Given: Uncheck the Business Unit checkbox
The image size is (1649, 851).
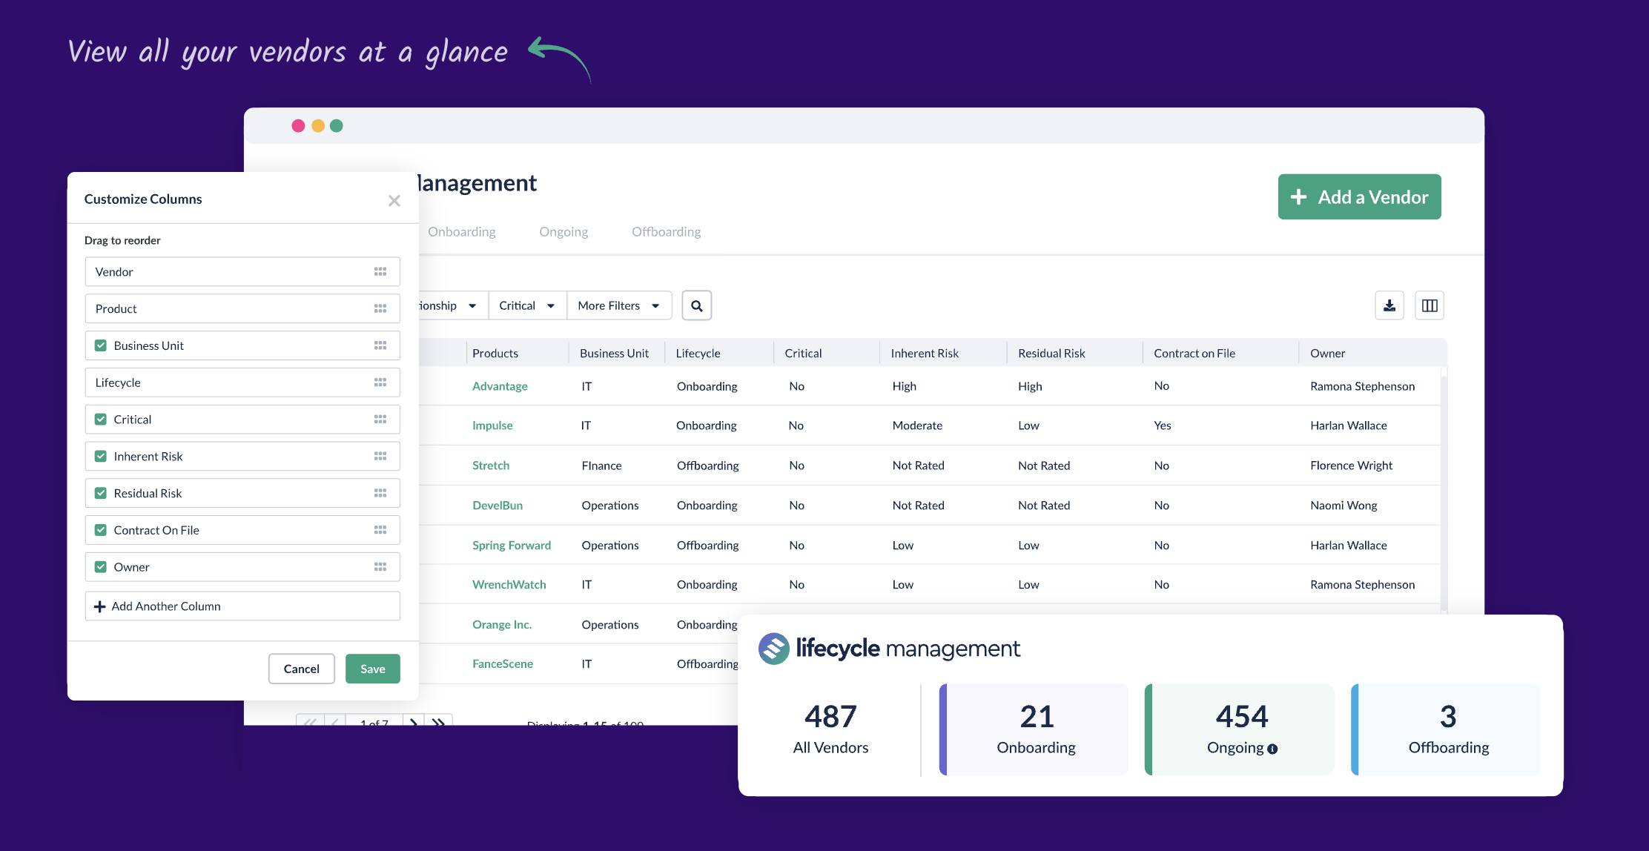Looking at the screenshot, I should [101, 345].
